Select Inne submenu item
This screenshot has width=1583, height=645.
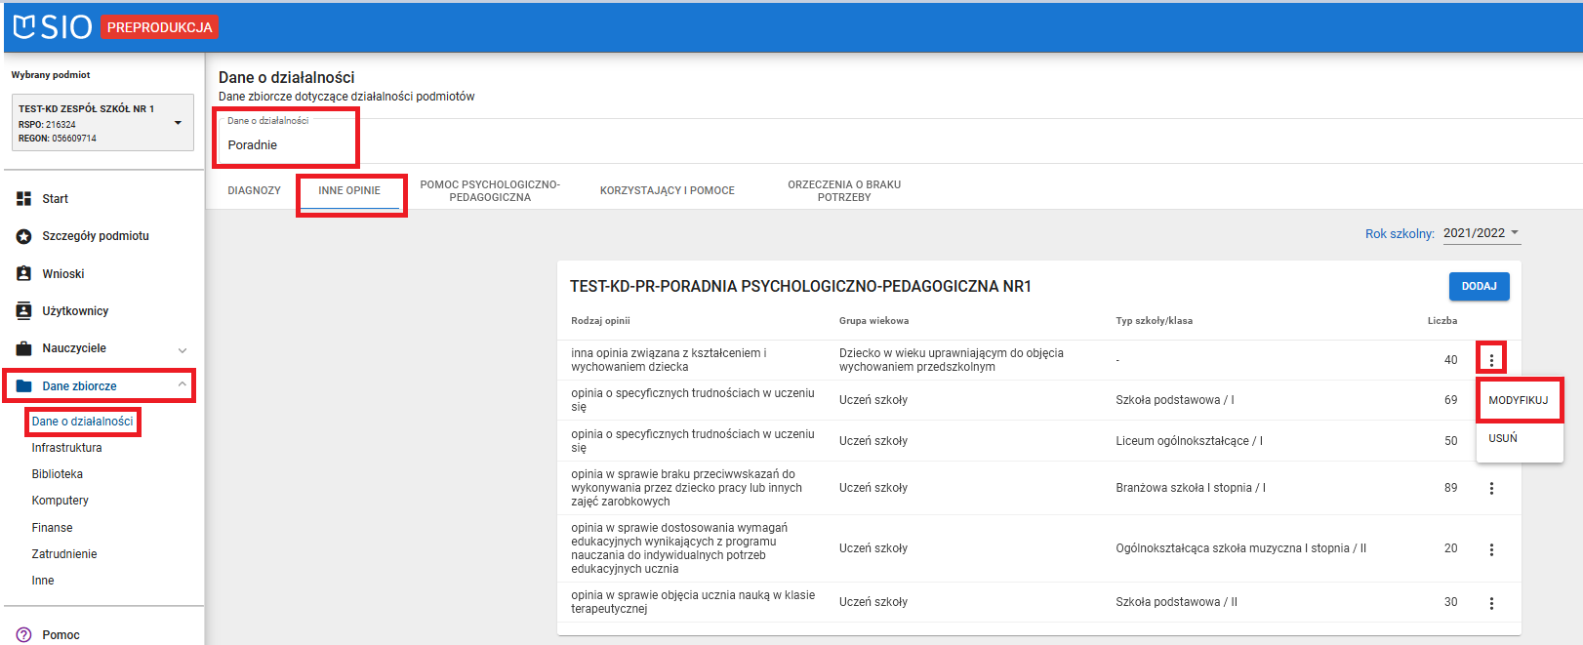(x=43, y=581)
